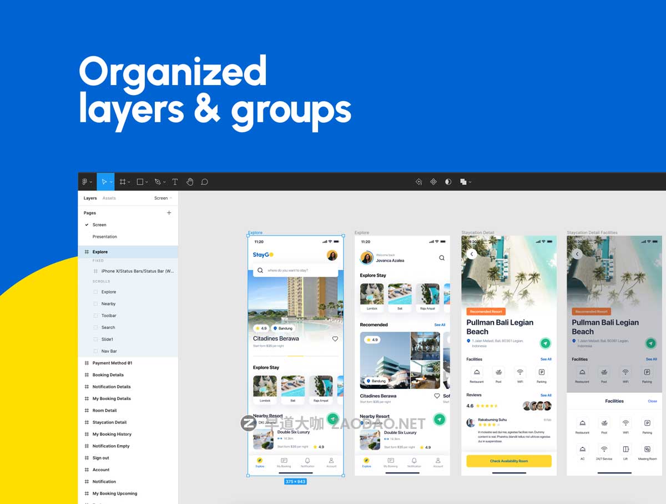Viewport: 666px width, 504px height.
Task: Click the yellow Check Availability Room button
Action: tap(508, 461)
